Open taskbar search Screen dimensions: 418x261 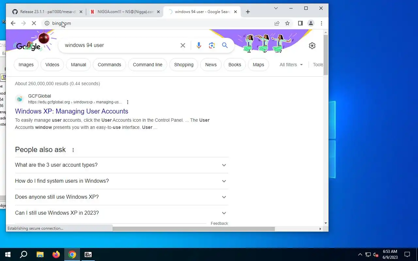tap(24, 254)
